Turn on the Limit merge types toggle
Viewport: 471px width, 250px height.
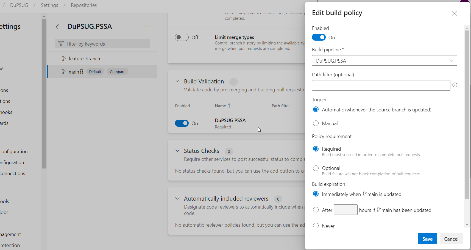(182, 37)
